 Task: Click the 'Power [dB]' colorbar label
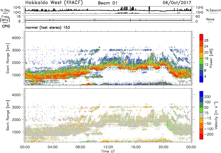pyautogui.click(x=211, y=58)
